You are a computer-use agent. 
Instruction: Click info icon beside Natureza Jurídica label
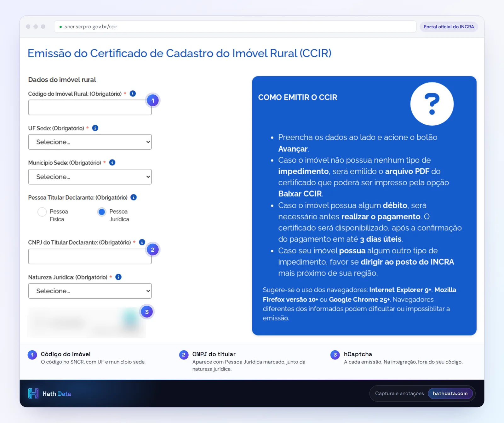pyautogui.click(x=118, y=277)
